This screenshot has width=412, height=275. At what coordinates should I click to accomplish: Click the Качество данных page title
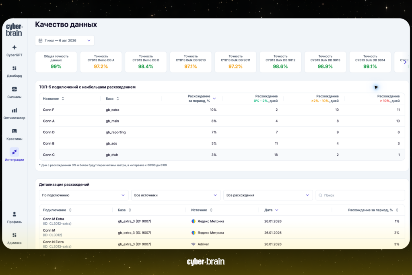66,25
